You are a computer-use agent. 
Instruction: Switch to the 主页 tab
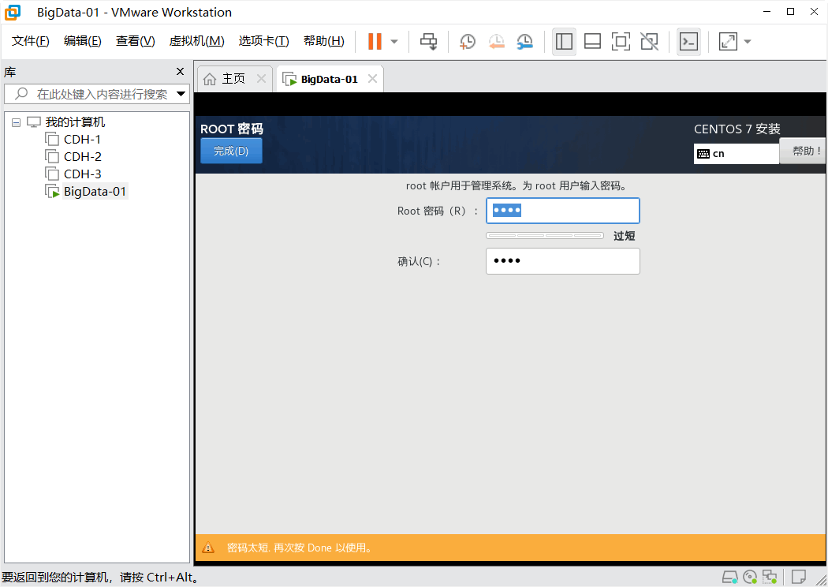click(x=234, y=78)
